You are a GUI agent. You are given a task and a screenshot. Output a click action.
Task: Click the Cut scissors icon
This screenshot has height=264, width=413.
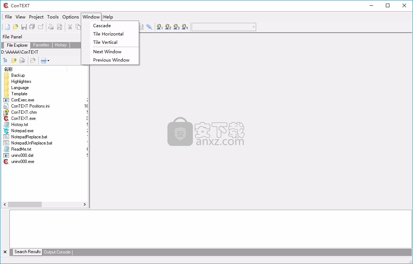70,27
